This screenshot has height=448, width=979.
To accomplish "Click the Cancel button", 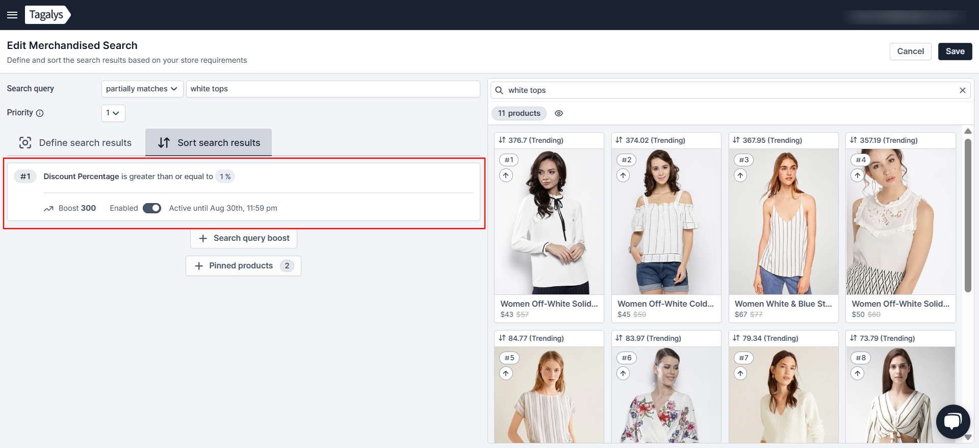I will [911, 52].
